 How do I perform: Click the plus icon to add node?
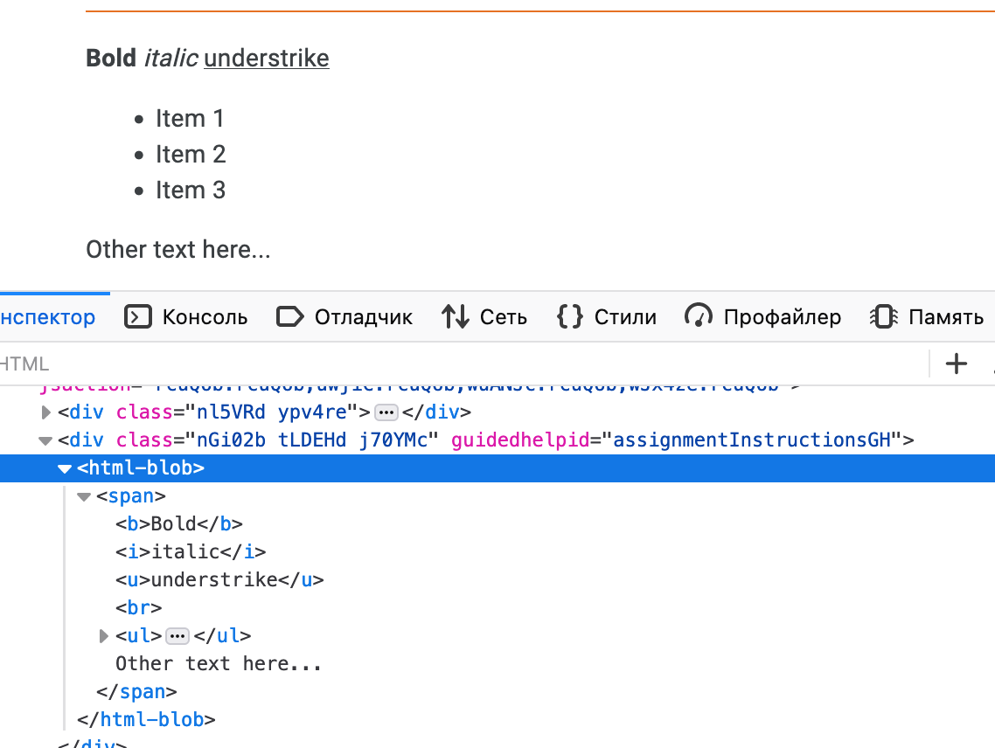(957, 364)
